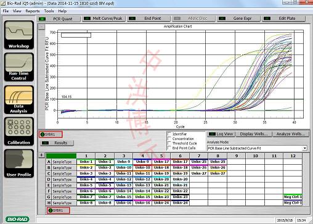Tick the Threshold Cycle checkbox

tap(169, 143)
